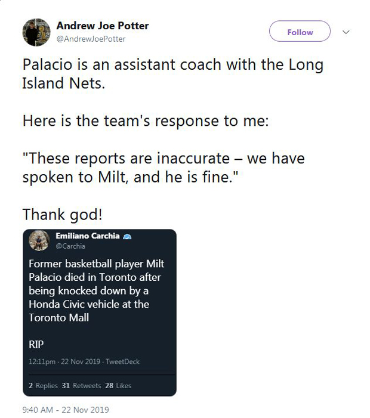Expand the tweet options chevron menu
Image resolution: width=370 pixels, height=418 pixels.
coord(346,32)
